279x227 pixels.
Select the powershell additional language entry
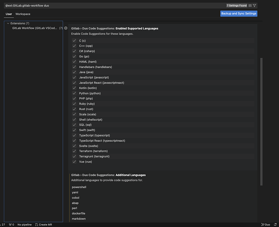coord(79,187)
